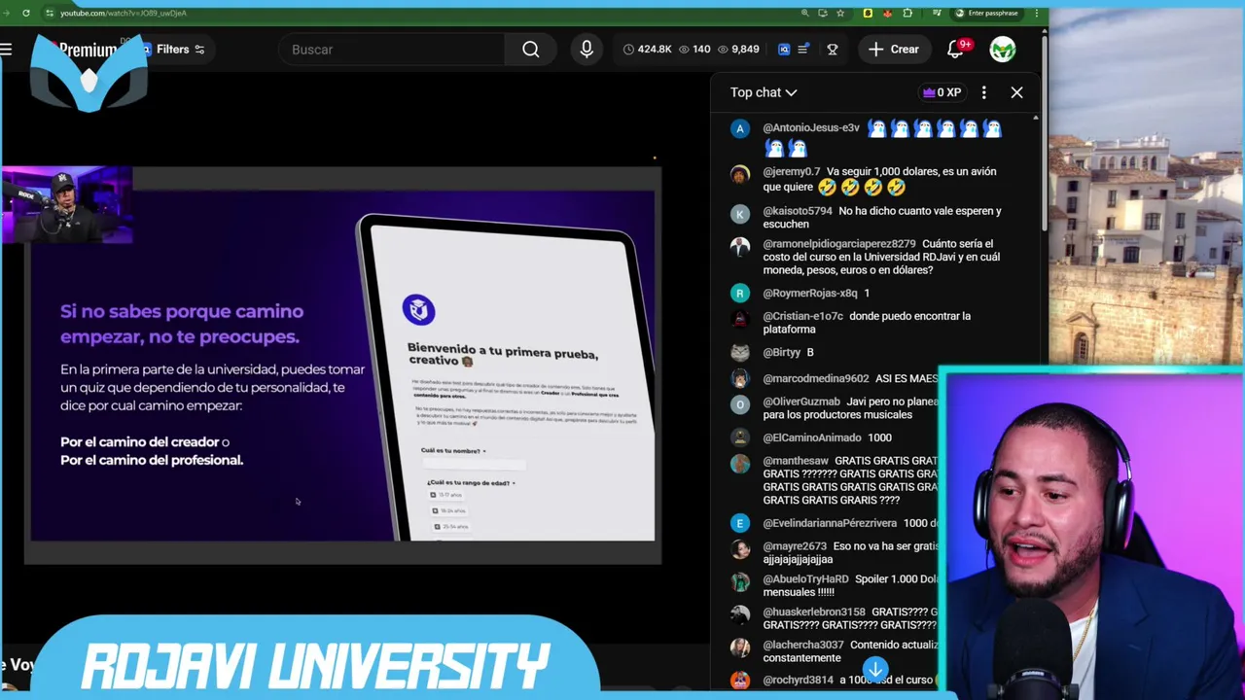The width and height of the screenshot is (1245, 700).
Task: Click the @mayre2673 username
Action: (795, 546)
